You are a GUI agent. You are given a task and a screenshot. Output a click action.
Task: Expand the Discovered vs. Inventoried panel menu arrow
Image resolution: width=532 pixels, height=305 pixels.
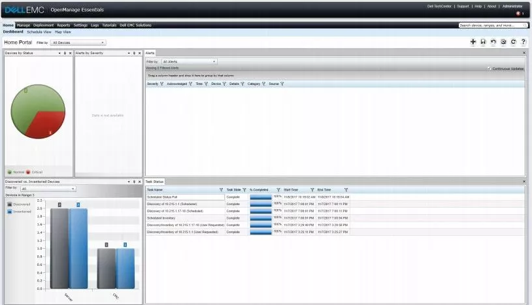[129, 182]
